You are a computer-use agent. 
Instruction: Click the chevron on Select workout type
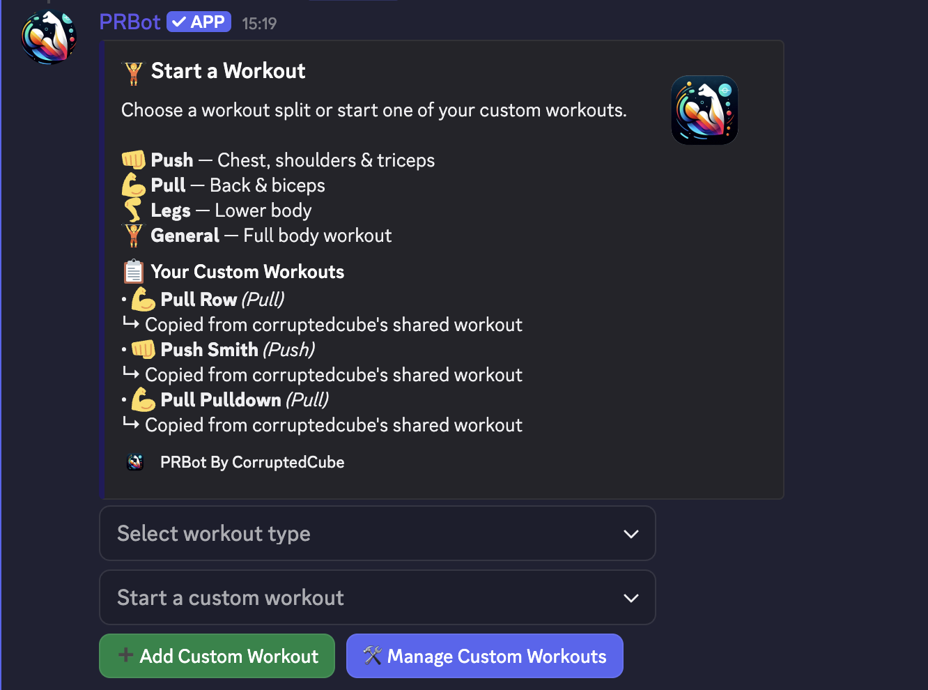tap(631, 533)
